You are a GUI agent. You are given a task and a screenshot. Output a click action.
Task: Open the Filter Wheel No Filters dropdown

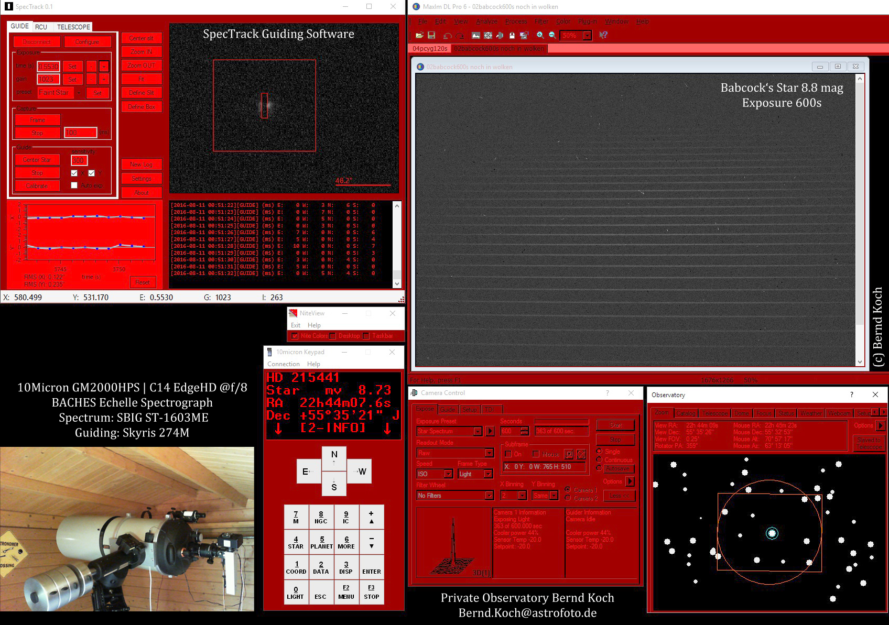coord(489,496)
